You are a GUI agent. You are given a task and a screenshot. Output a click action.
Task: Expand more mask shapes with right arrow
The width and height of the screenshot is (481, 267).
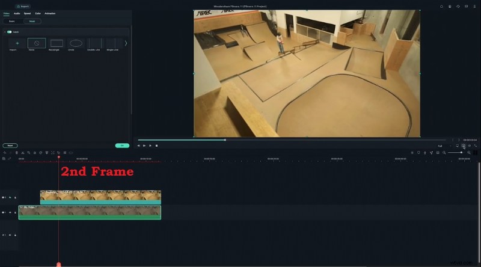(x=126, y=43)
